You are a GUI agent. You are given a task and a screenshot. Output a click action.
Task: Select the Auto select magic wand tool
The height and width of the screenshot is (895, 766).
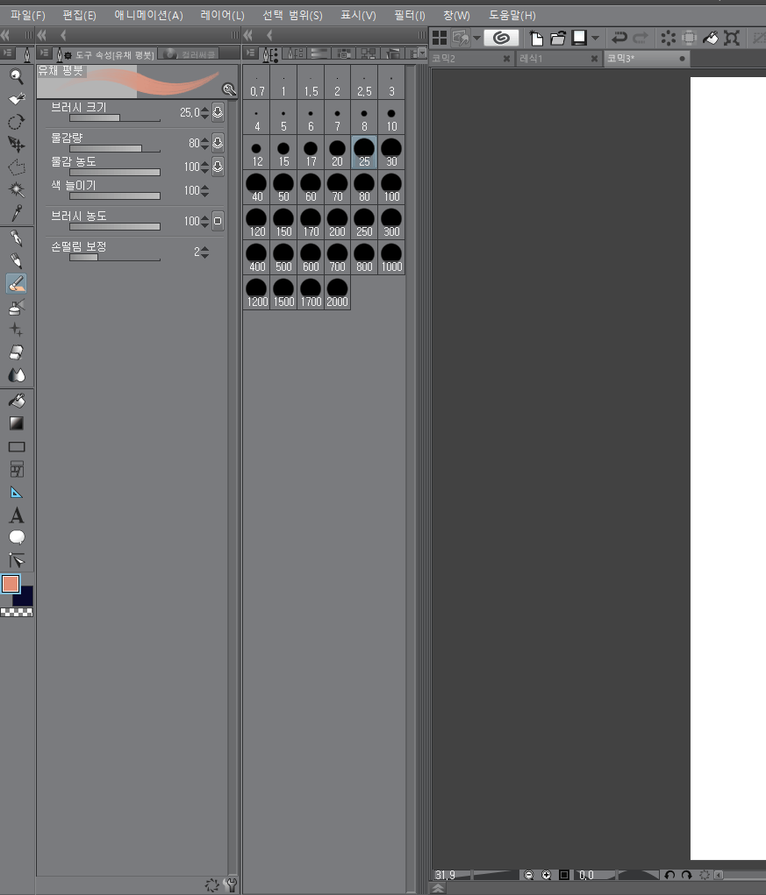pos(16,190)
